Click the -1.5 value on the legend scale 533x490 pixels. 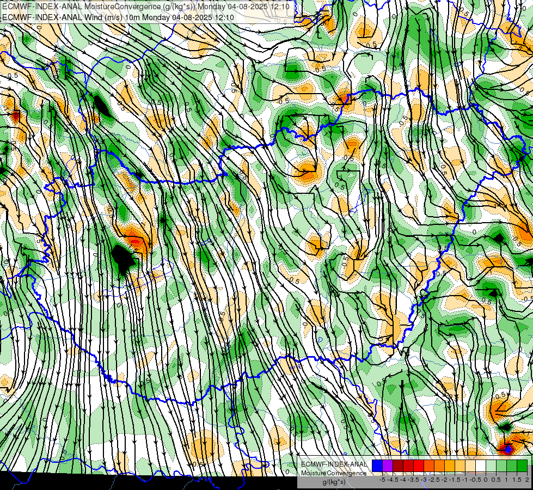coord(455,480)
